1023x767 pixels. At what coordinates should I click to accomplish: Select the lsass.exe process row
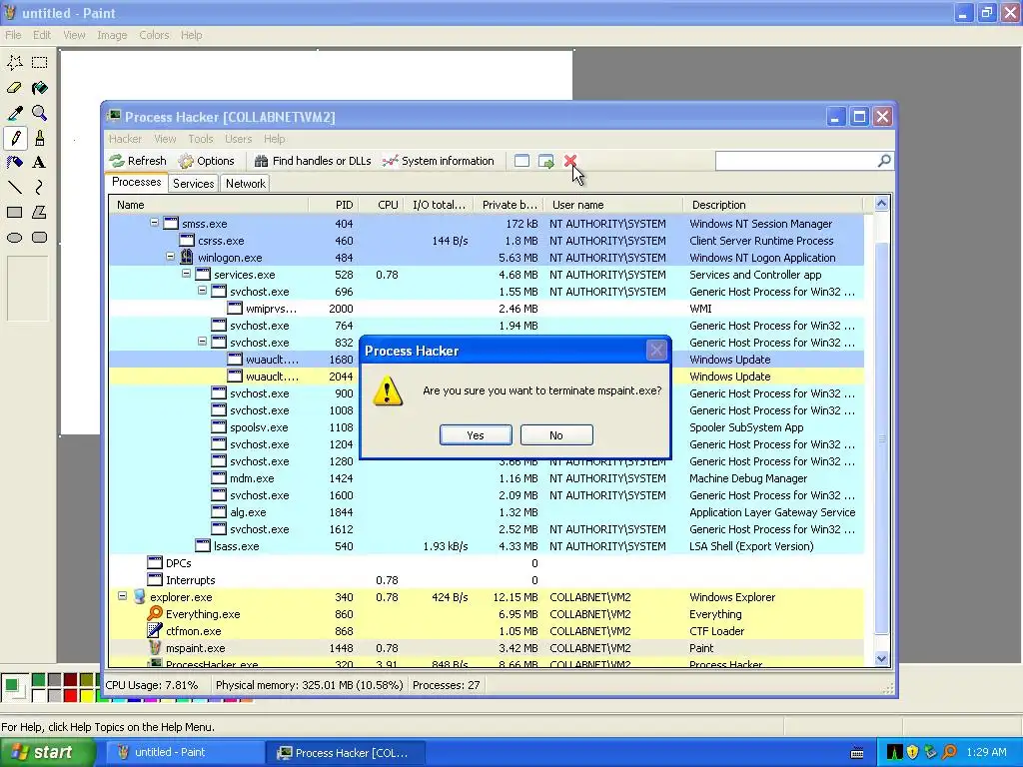(487, 546)
